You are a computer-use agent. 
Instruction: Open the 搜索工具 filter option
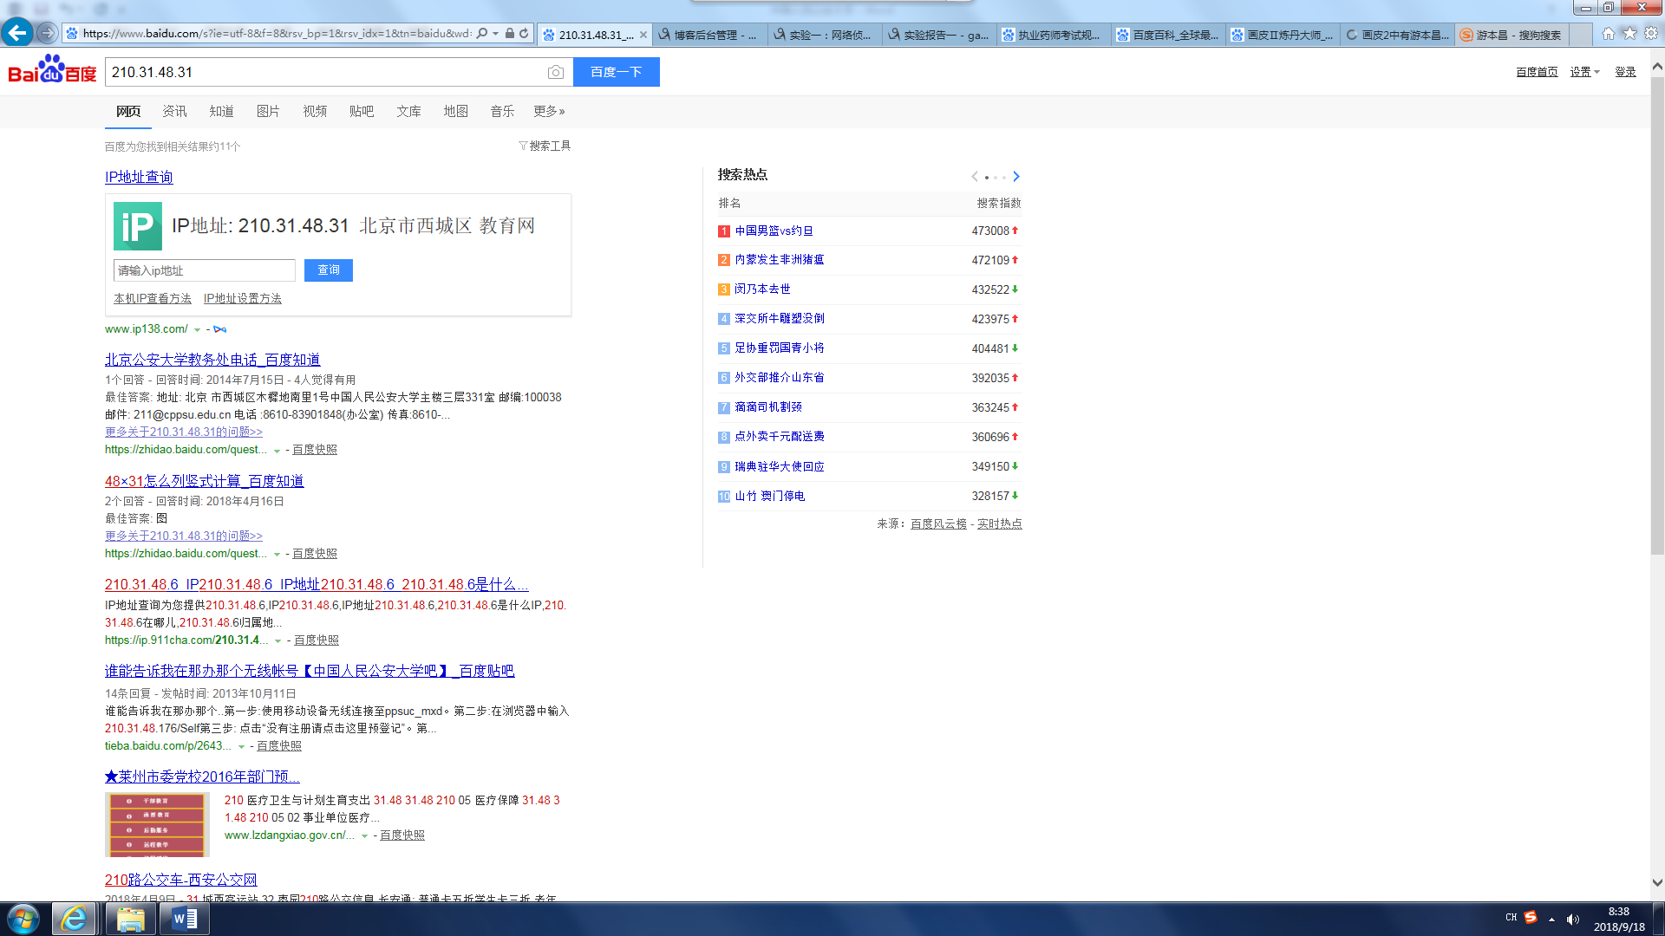pyautogui.click(x=545, y=146)
